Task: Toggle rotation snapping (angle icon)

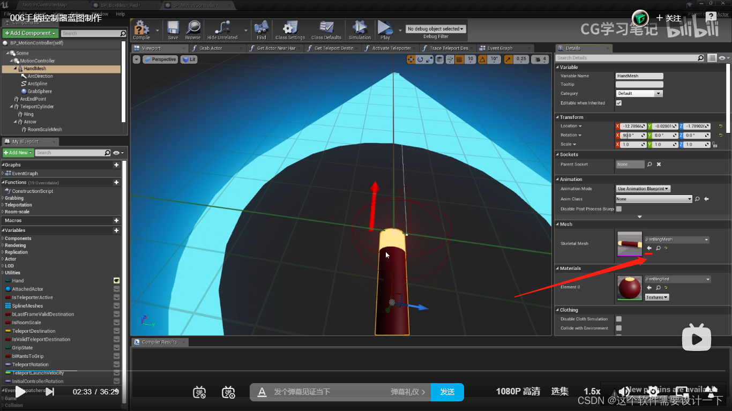Action: click(x=482, y=59)
